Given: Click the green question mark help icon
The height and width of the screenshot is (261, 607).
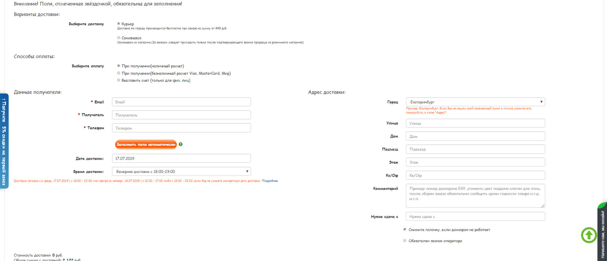Looking at the screenshot, I should 181,144.
